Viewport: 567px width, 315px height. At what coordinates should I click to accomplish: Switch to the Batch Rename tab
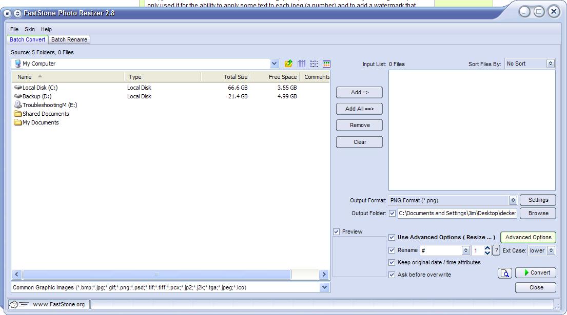69,39
